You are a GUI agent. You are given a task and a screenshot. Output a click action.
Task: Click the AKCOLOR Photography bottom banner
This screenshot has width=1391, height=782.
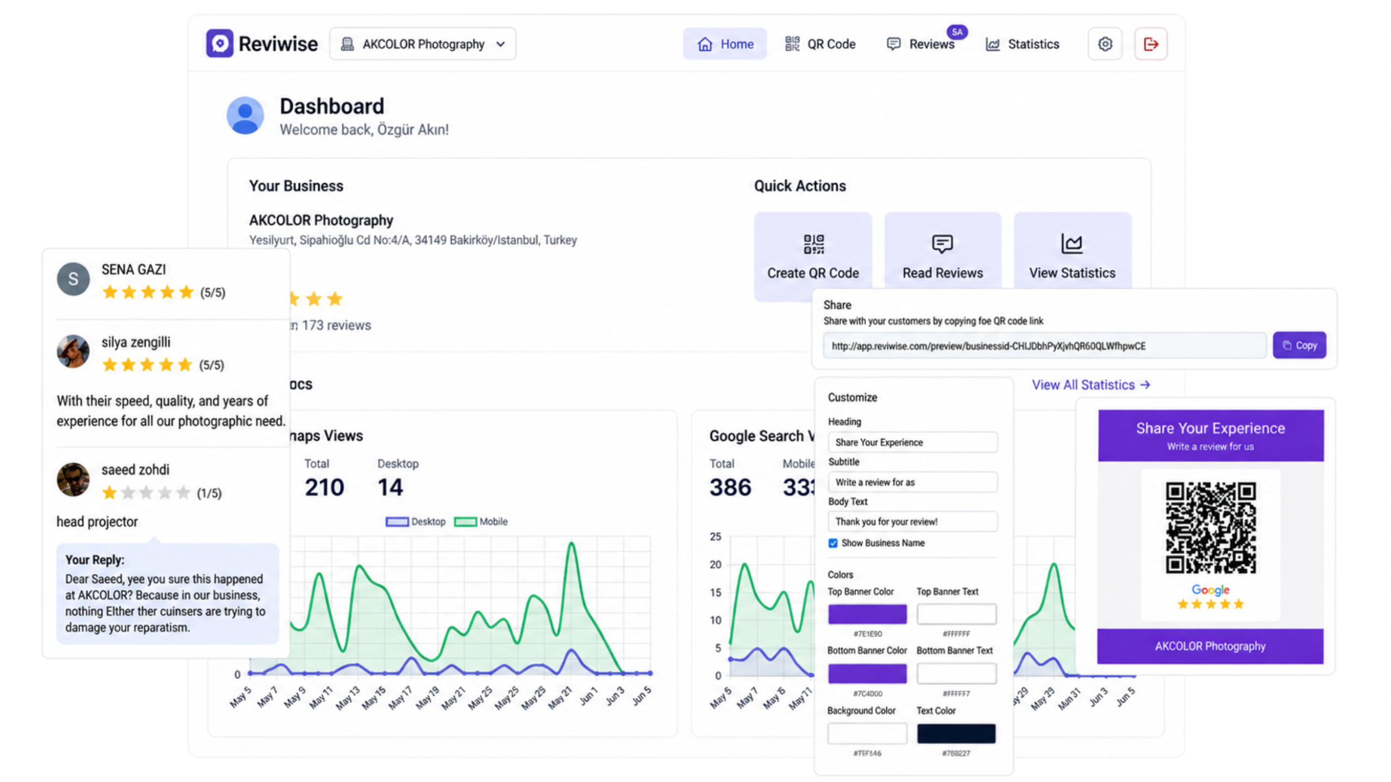(x=1210, y=646)
